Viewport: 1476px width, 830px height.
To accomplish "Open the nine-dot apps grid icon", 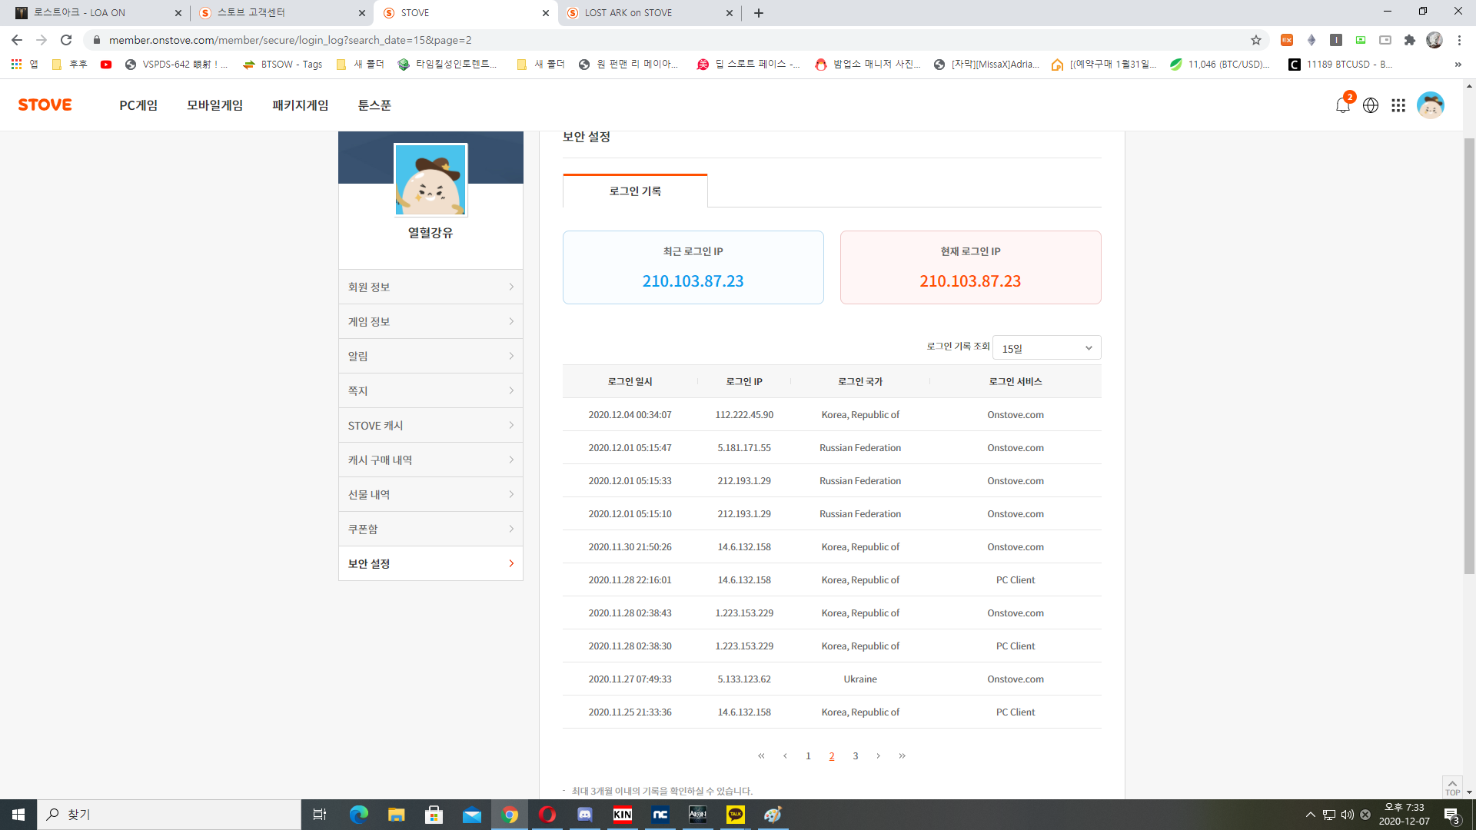I will 1398,105.
